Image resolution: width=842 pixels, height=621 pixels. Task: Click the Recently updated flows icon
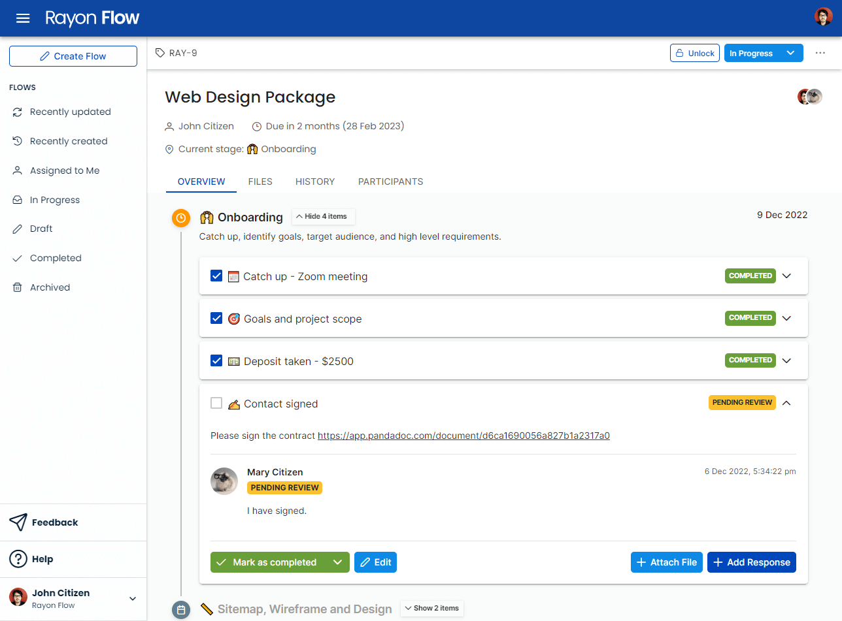point(16,112)
